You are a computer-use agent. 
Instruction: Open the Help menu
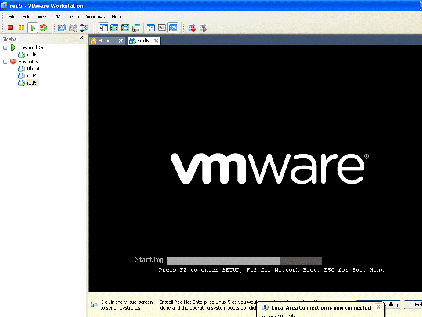tap(116, 17)
